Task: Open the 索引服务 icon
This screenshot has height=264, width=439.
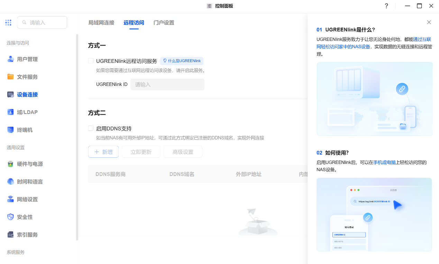Action: (11, 235)
